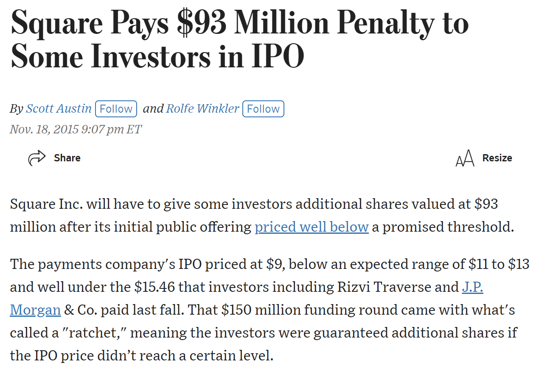Click the Share arrow icon
Viewport: 539px width, 371px height.
[x=36, y=158]
